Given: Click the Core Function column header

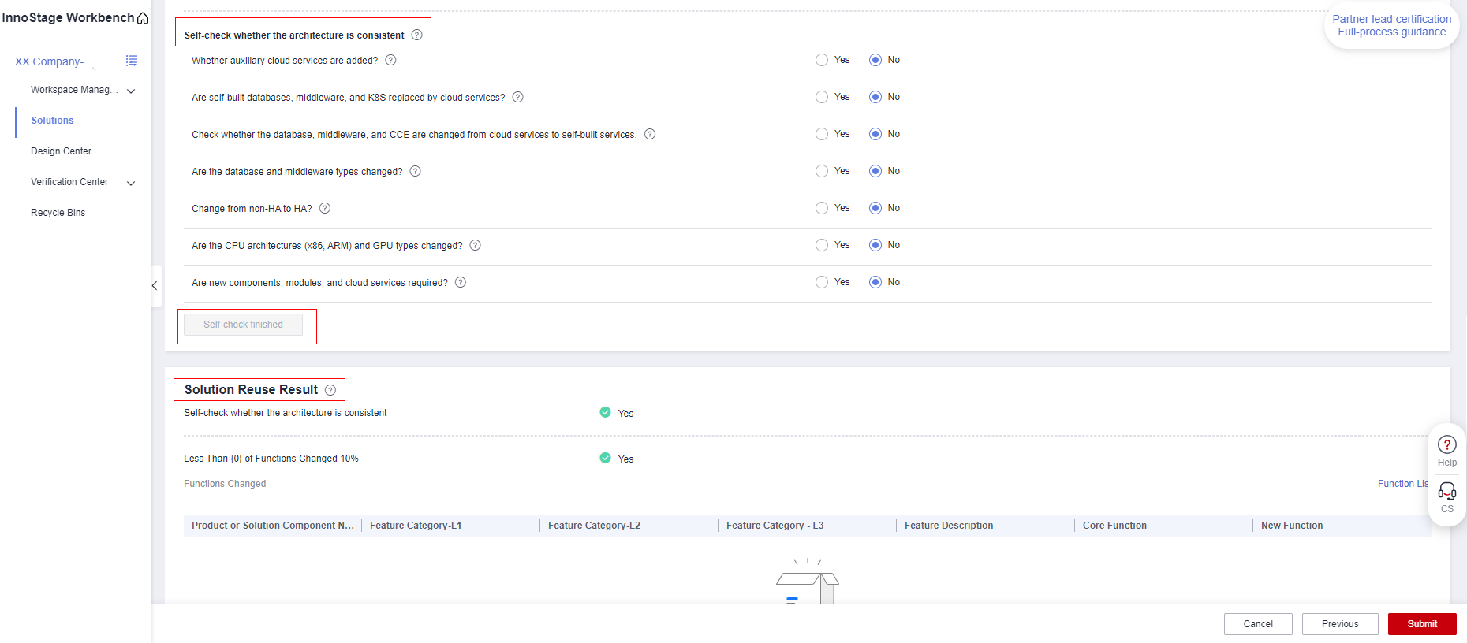Looking at the screenshot, I should [1114, 526].
